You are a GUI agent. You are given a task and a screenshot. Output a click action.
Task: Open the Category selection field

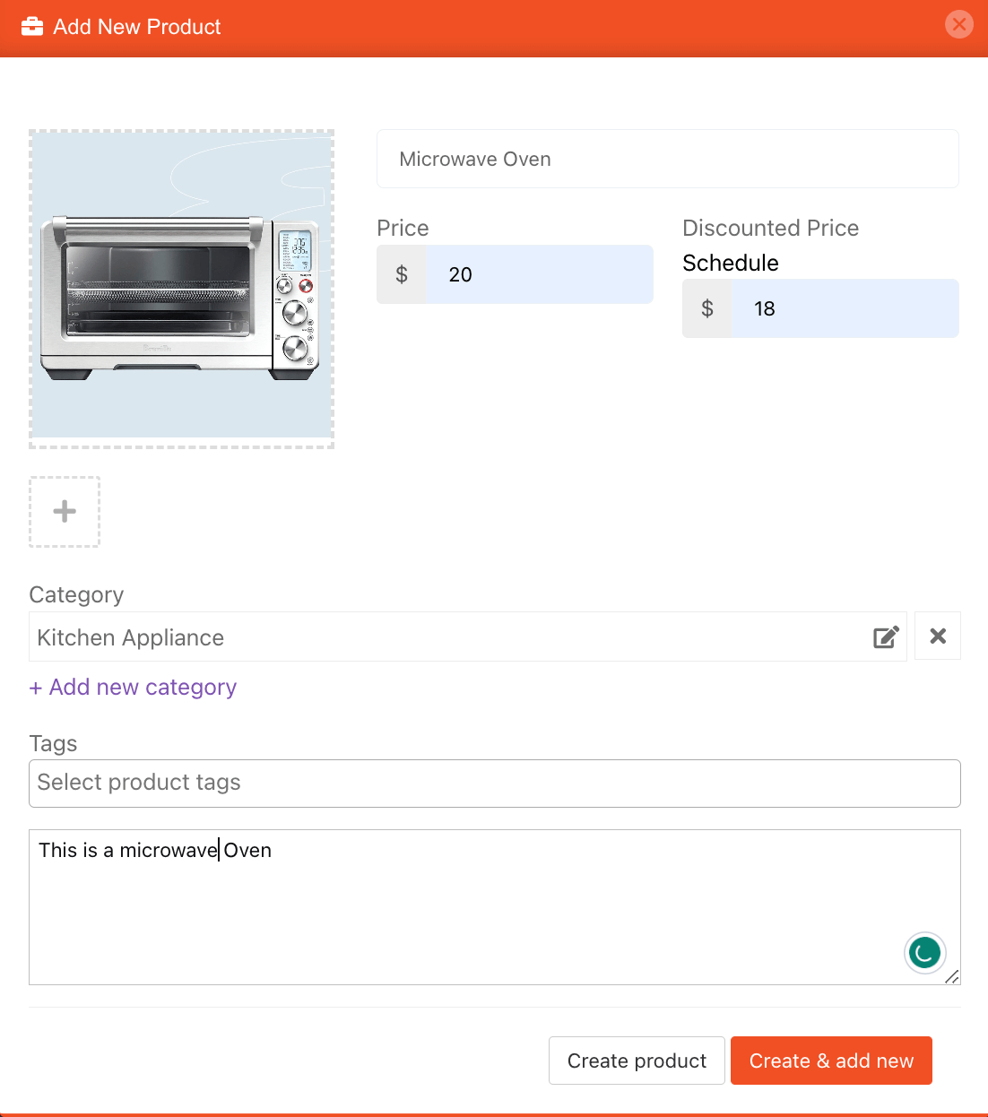coord(448,636)
